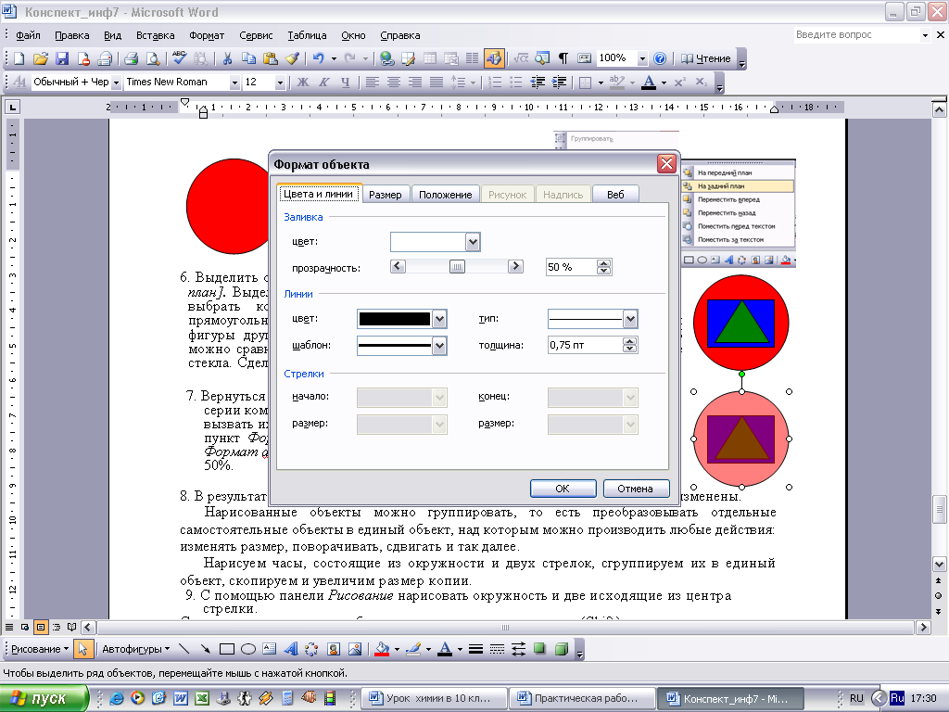Select the Oval tool in Drawing toolbar
The width and height of the screenshot is (949, 712).
coord(248,649)
